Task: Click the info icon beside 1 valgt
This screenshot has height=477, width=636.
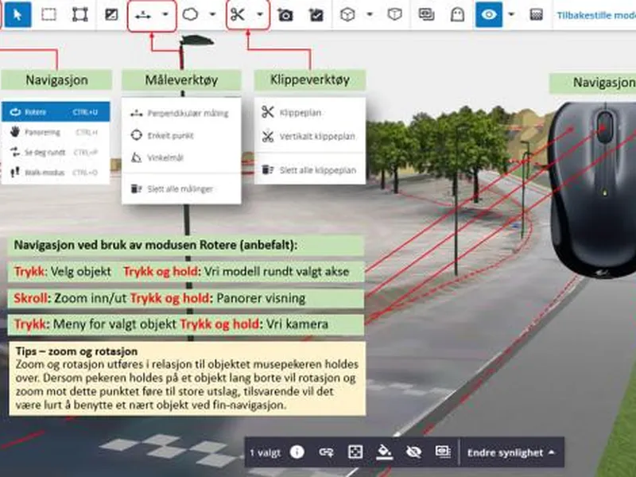Action: point(297,452)
